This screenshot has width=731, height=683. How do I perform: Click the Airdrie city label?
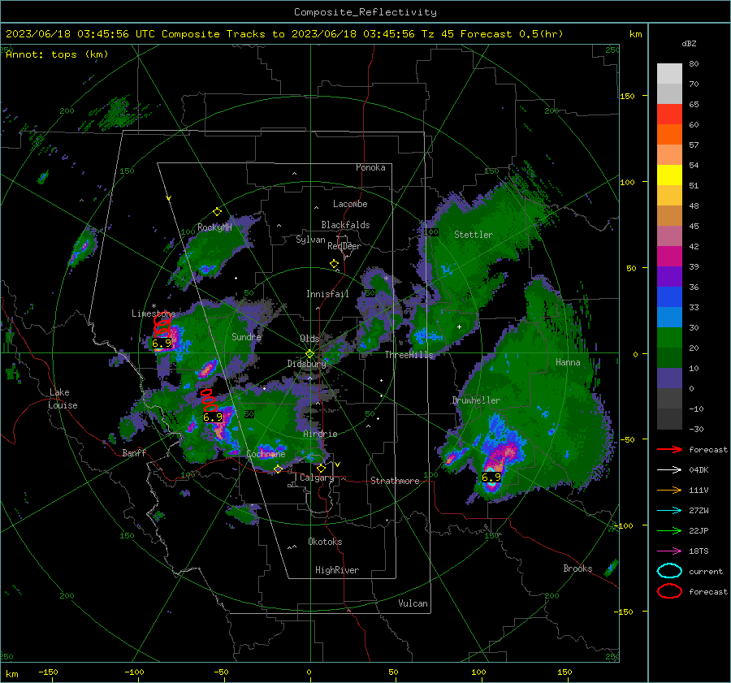coord(320,434)
